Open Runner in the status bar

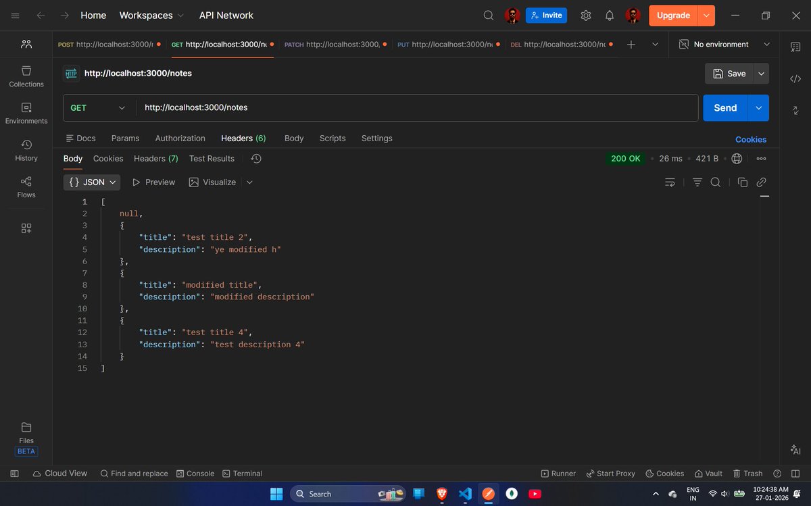pyautogui.click(x=558, y=474)
